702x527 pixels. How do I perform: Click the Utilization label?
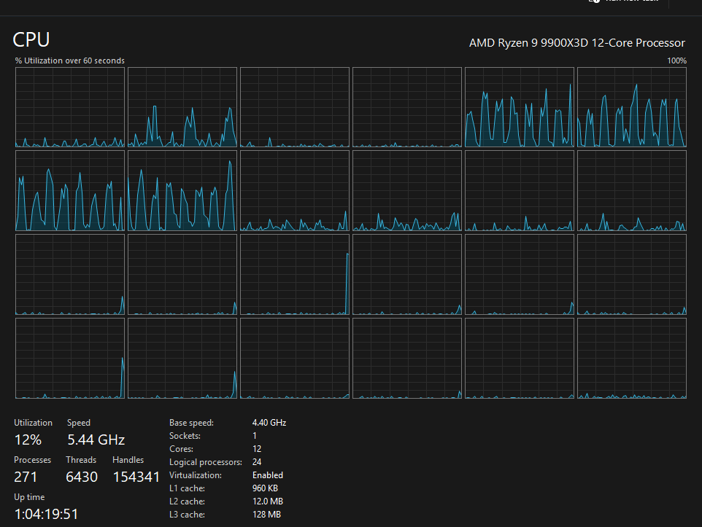point(33,423)
